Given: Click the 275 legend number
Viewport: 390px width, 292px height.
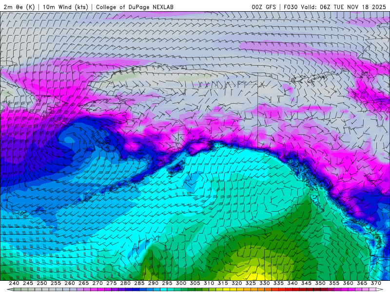Looking at the screenshot, I should click(112, 283).
